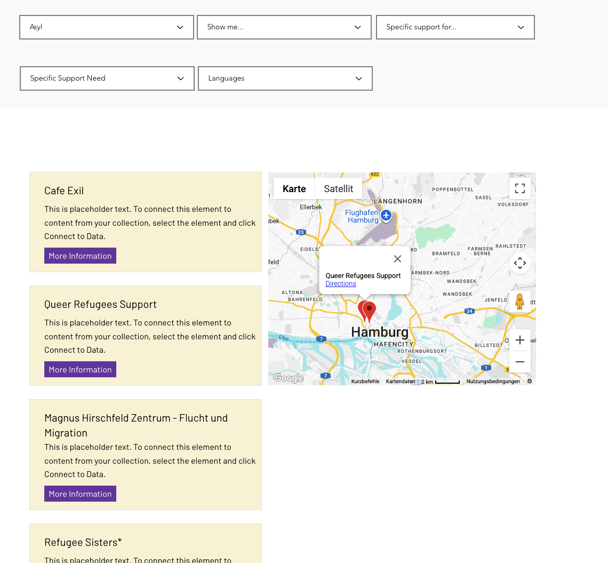The image size is (608, 563).
Task: Open the Specific Support Need dropdown
Action: [107, 78]
